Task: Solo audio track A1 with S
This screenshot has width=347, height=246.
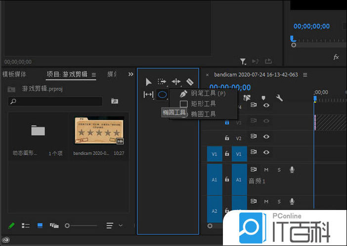Action: (x=279, y=170)
